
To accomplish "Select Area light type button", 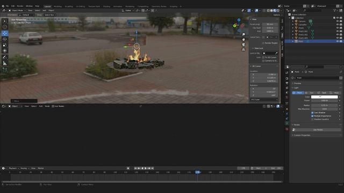I will click(x=335, y=93).
